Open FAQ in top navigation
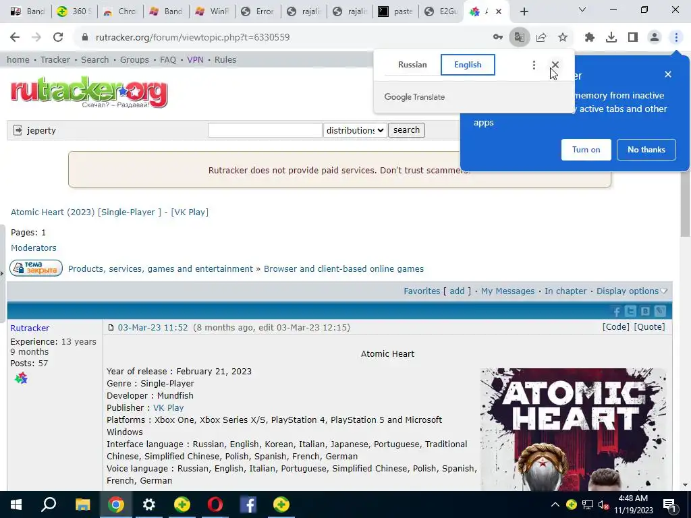Screen dimensions: 691x518 coord(168,60)
